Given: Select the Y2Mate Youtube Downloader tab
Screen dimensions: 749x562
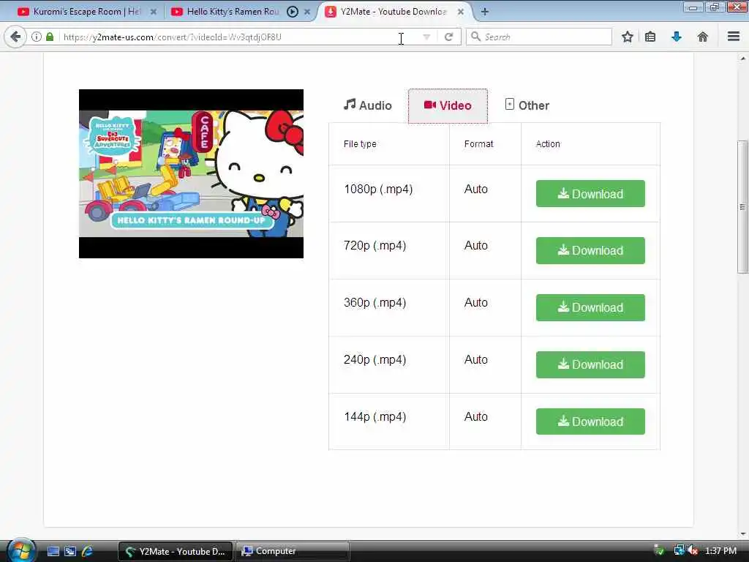Looking at the screenshot, I should point(394,12).
